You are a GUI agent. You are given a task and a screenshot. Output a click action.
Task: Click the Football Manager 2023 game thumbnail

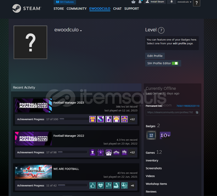pos(33,105)
